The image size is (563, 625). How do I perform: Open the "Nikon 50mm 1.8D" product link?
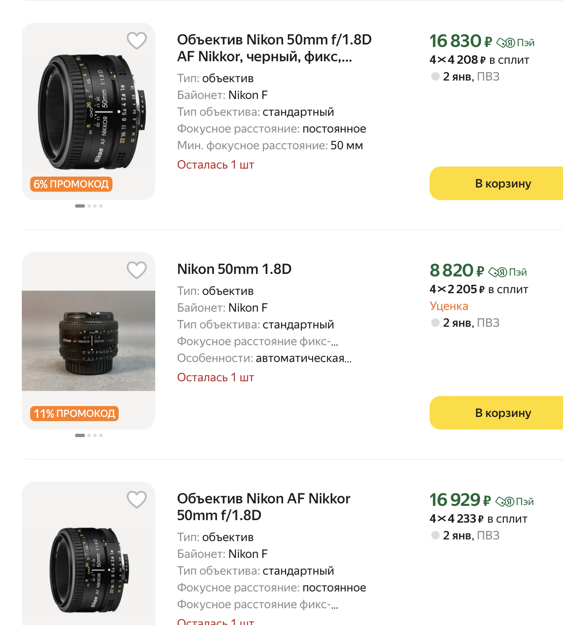point(234,269)
